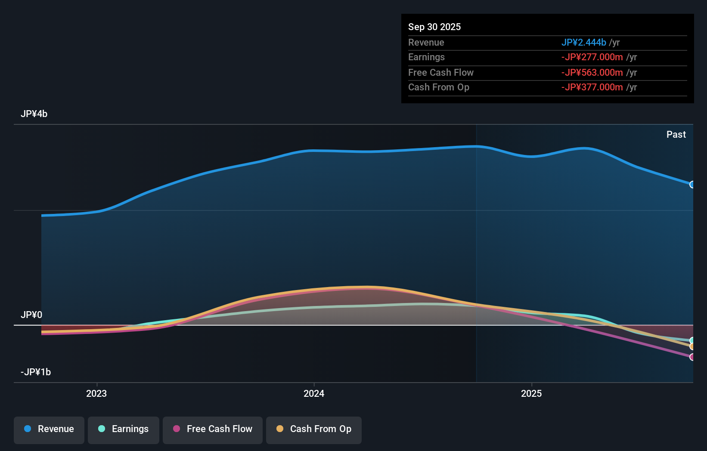Click the pink Free Cash Flow legend dot
The image size is (707, 451).
point(177,429)
